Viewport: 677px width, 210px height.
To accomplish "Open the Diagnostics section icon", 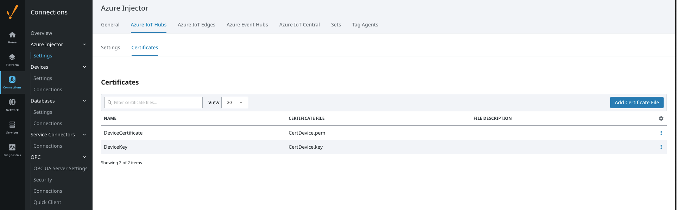I will (12, 150).
